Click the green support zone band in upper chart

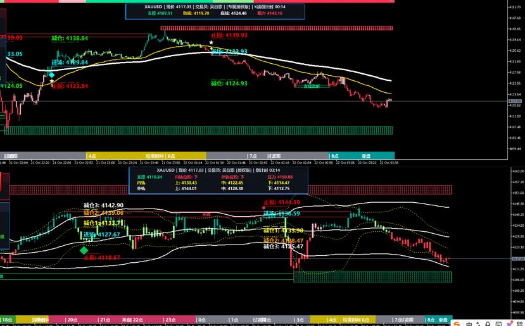point(198,130)
